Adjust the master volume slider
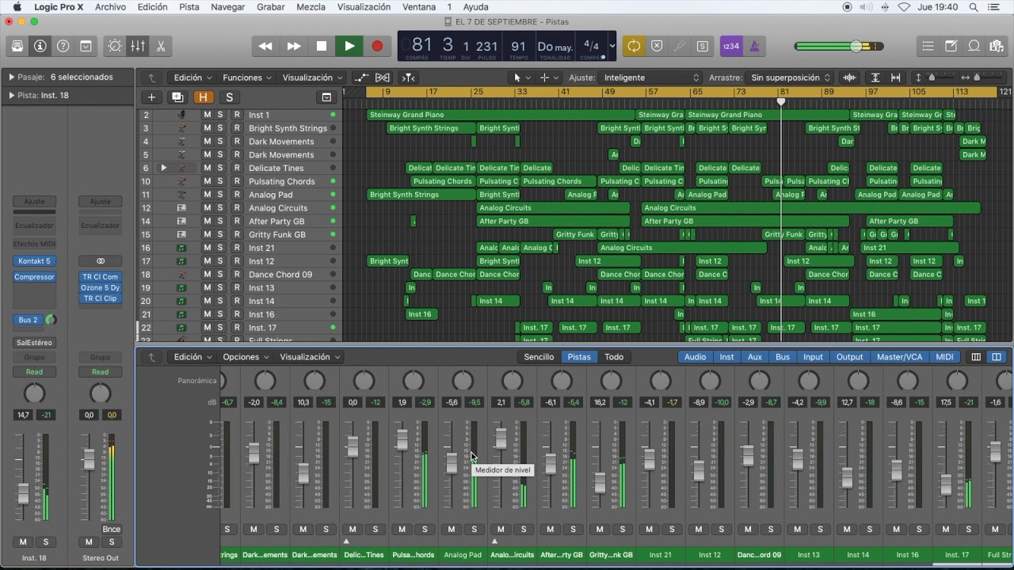 click(856, 46)
